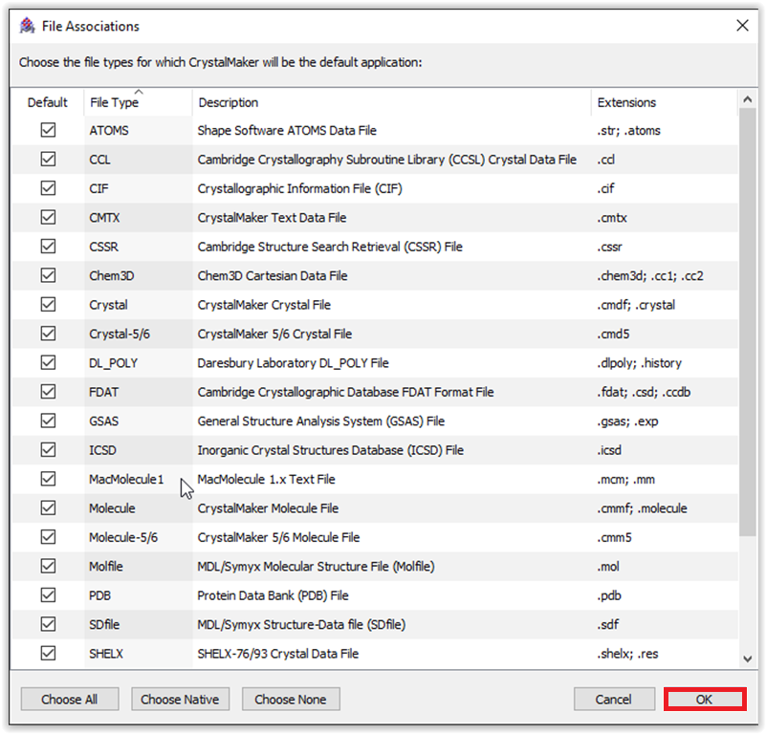Disable the GSAS default checkbox
Viewport: 766px width, 734px height.
pyautogui.click(x=48, y=421)
